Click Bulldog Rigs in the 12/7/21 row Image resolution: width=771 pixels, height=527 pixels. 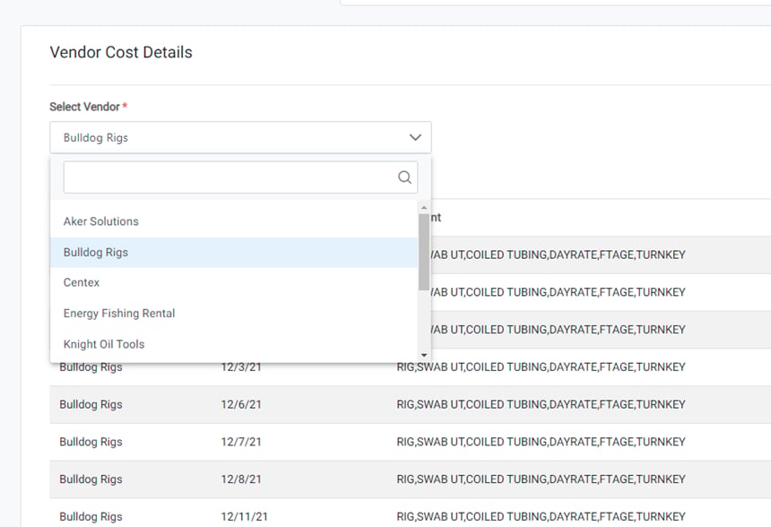click(x=91, y=442)
